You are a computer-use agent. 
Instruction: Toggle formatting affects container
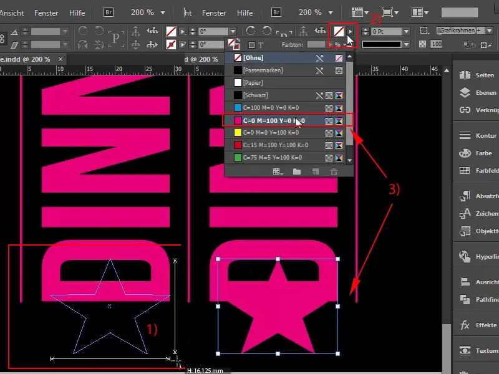click(x=251, y=45)
